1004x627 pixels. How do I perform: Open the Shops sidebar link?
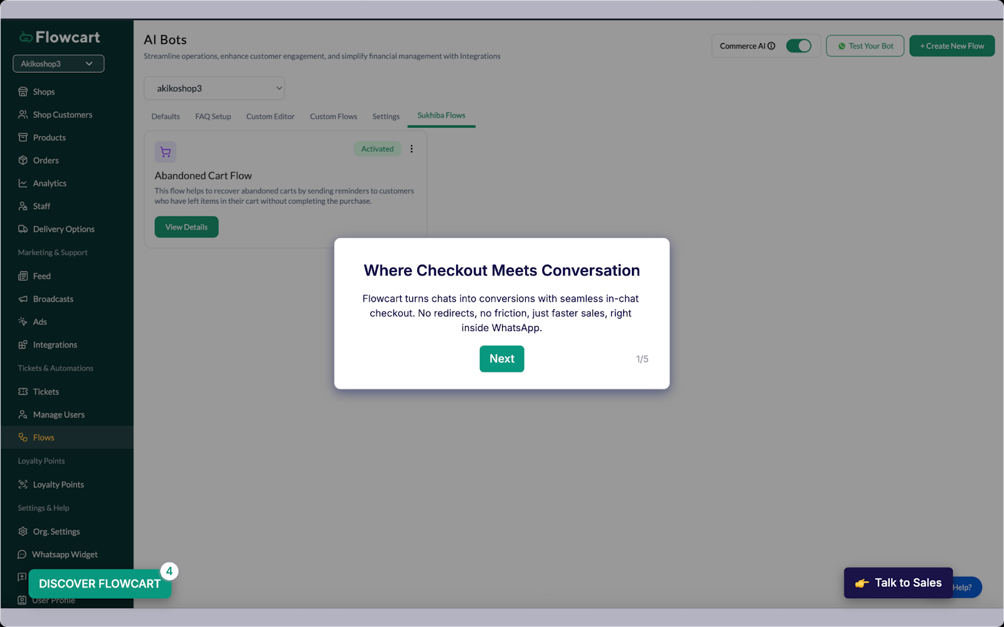44,92
